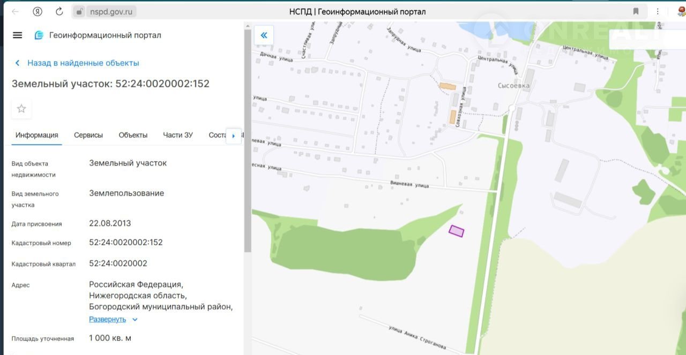Expand the address via dropdown chevron
686x355 pixels.
point(135,320)
